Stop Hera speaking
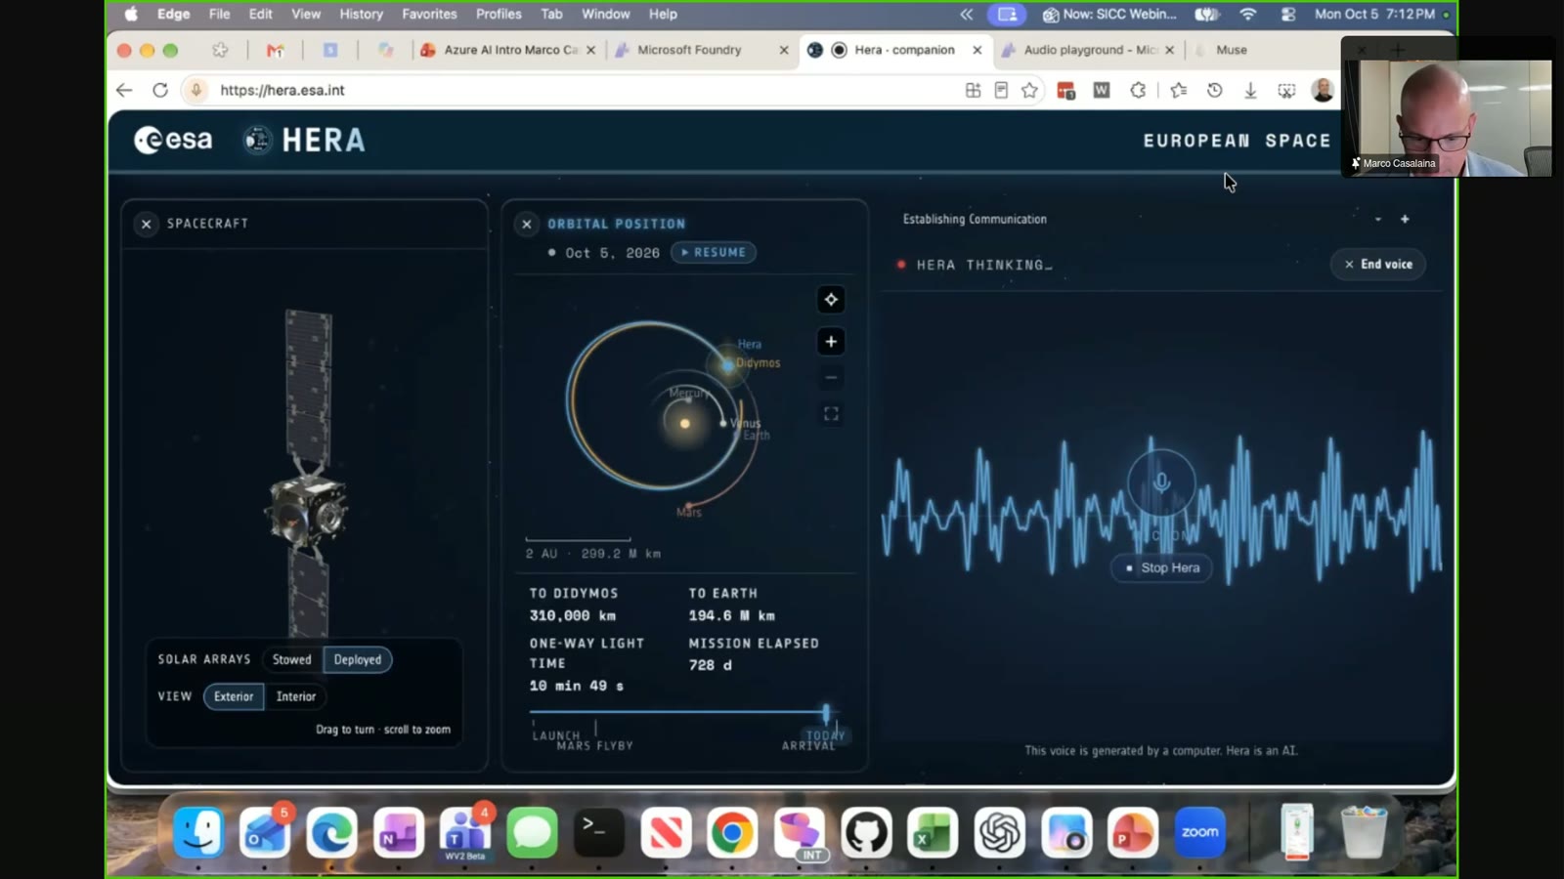Viewport: 1564px width, 879px height. (x=1161, y=567)
